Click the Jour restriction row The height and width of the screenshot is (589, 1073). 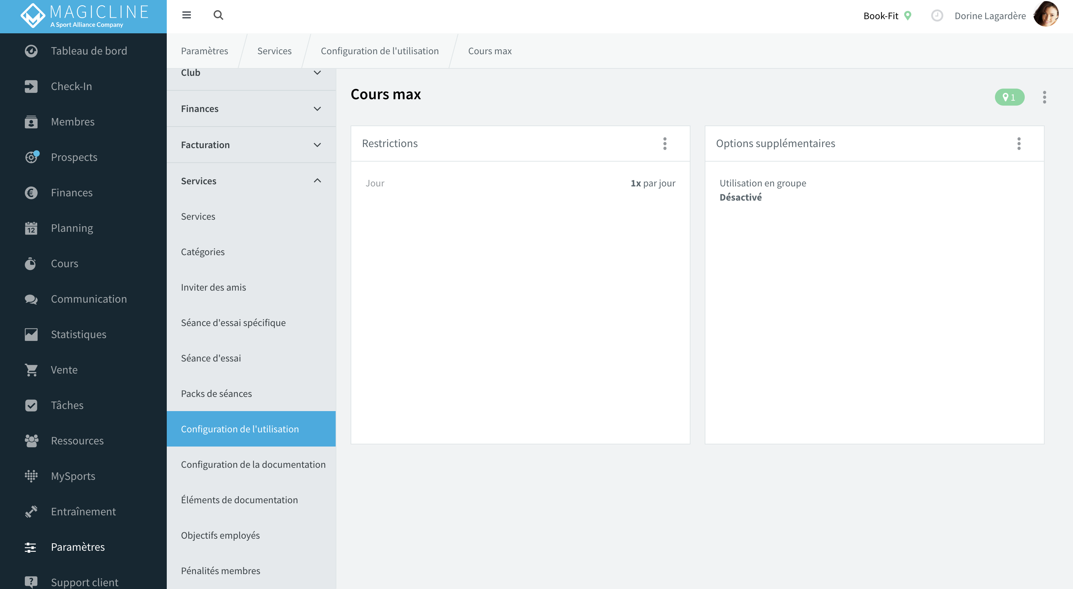pyautogui.click(x=520, y=183)
